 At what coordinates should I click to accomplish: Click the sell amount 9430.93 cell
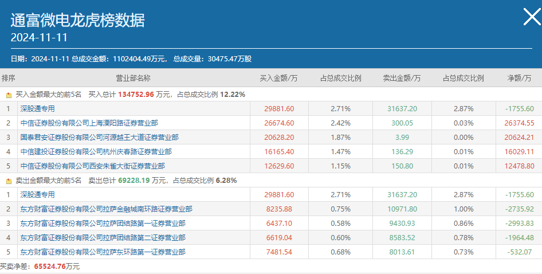(402, 224)
